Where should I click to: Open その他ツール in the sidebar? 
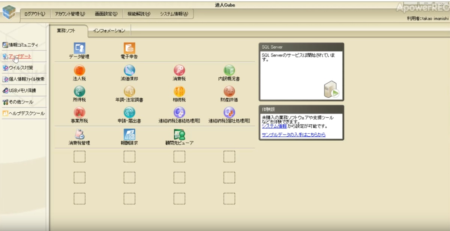(x=18, y=102)
